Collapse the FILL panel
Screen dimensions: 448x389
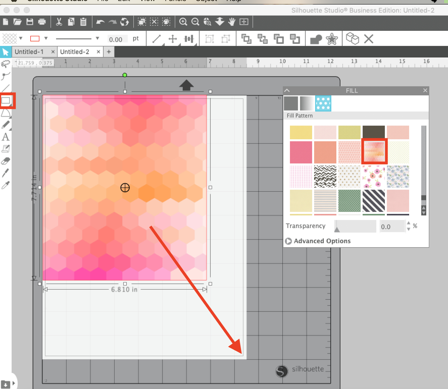pos(287,90)
